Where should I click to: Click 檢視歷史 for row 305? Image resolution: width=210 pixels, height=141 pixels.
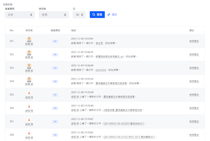coord(194,95)
